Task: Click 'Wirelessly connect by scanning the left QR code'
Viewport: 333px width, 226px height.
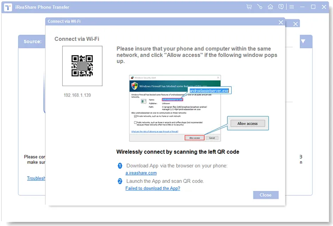Action: click(178, 152)
